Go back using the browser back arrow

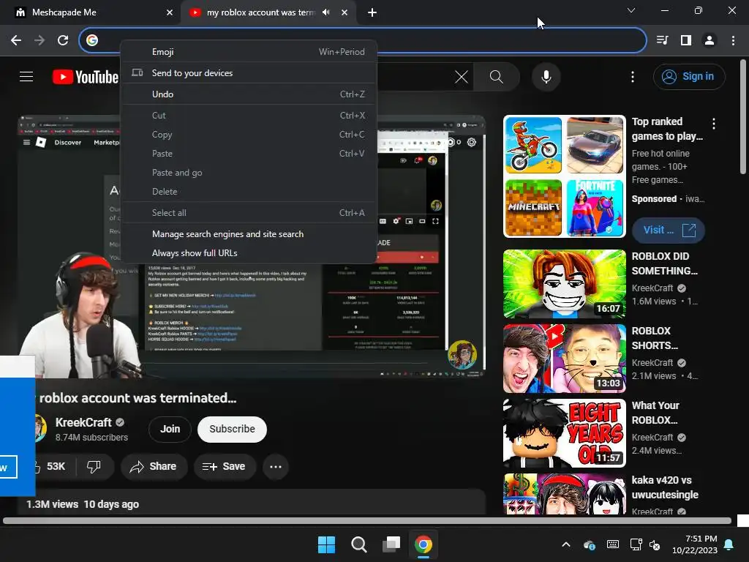(x=16, y=41)
